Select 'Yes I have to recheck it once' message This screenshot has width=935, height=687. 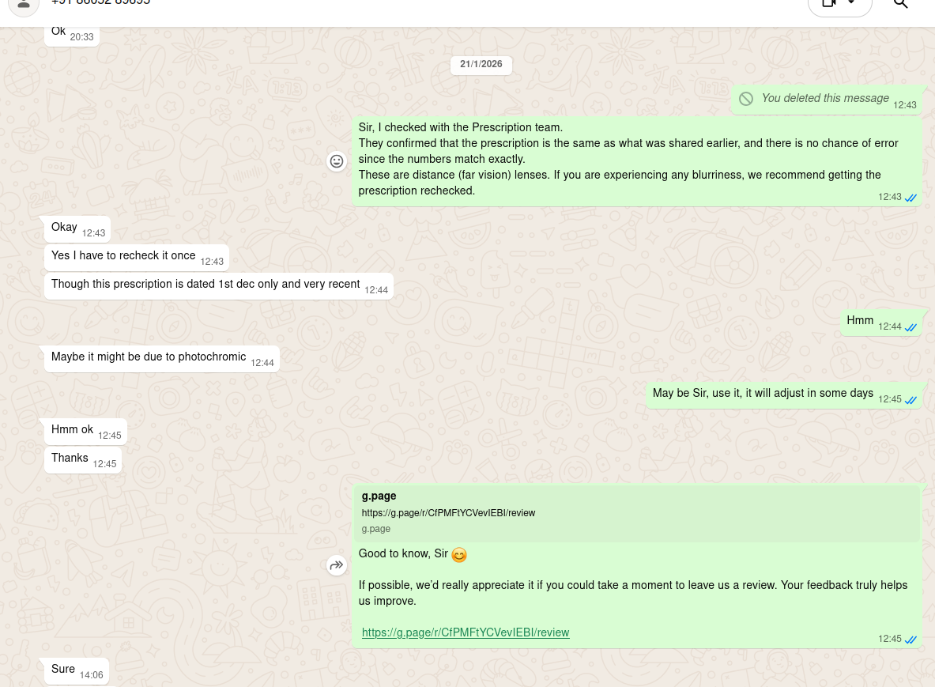[x=137, y=257]
